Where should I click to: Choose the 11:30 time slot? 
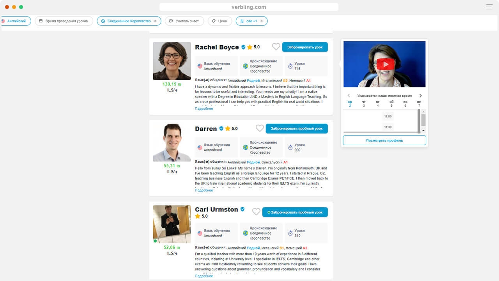(388, 127)
